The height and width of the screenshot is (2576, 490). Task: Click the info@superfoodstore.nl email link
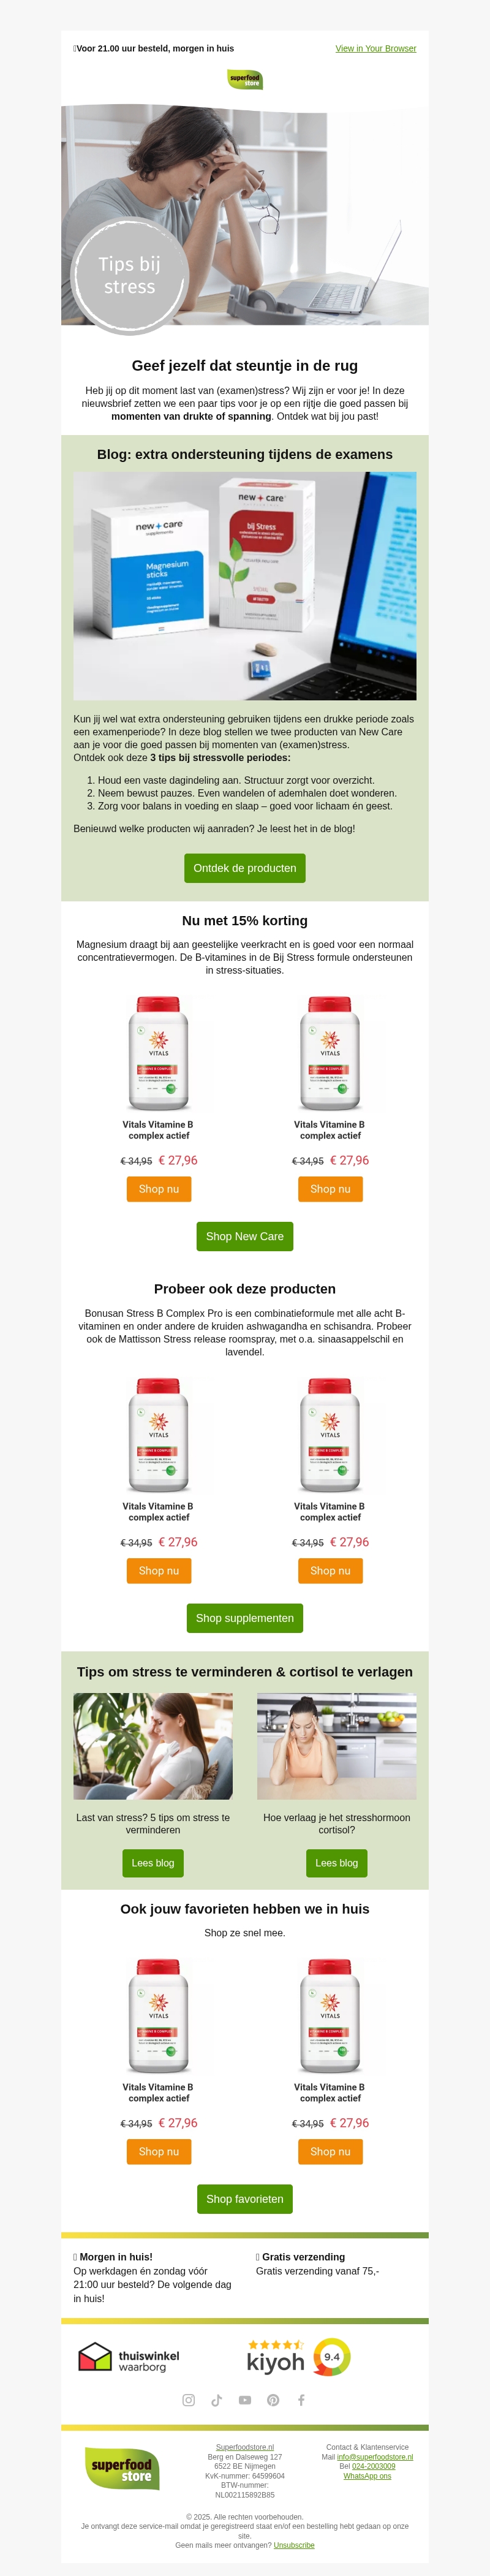374,2457
